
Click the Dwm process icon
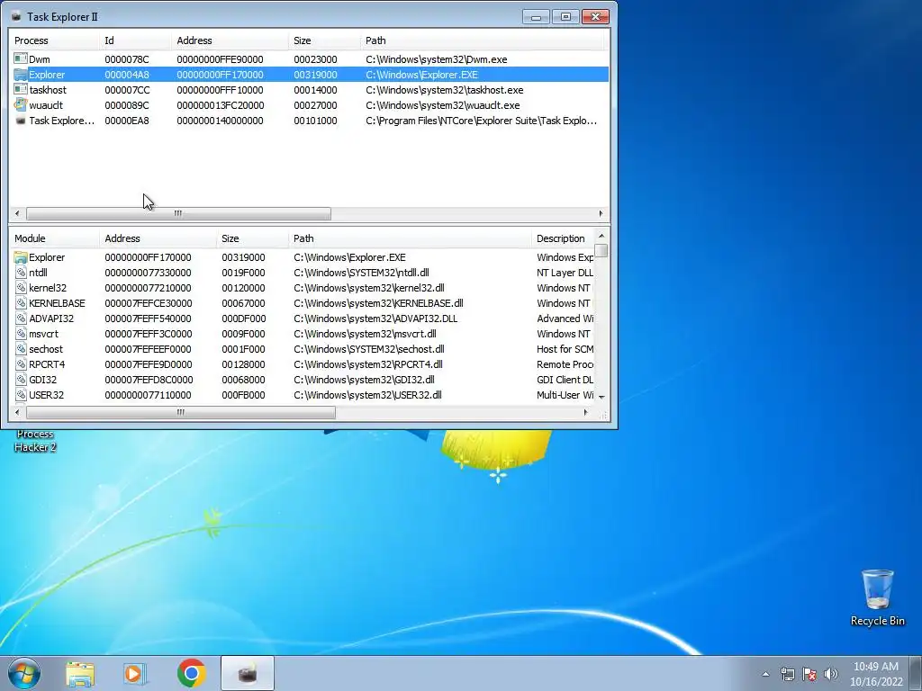click(x=21, y=58)
